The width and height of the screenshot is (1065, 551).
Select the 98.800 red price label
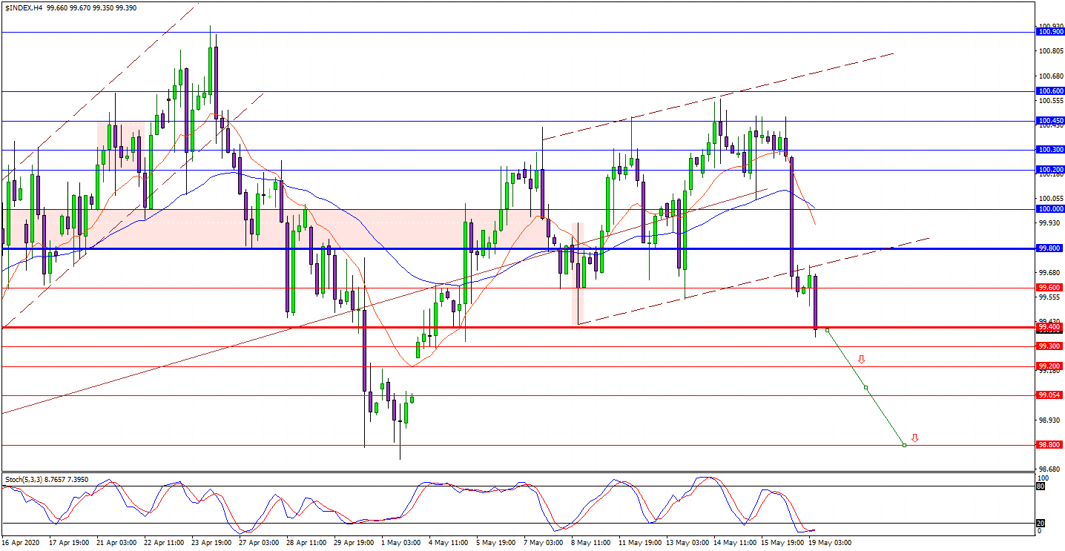[1051, 445]
